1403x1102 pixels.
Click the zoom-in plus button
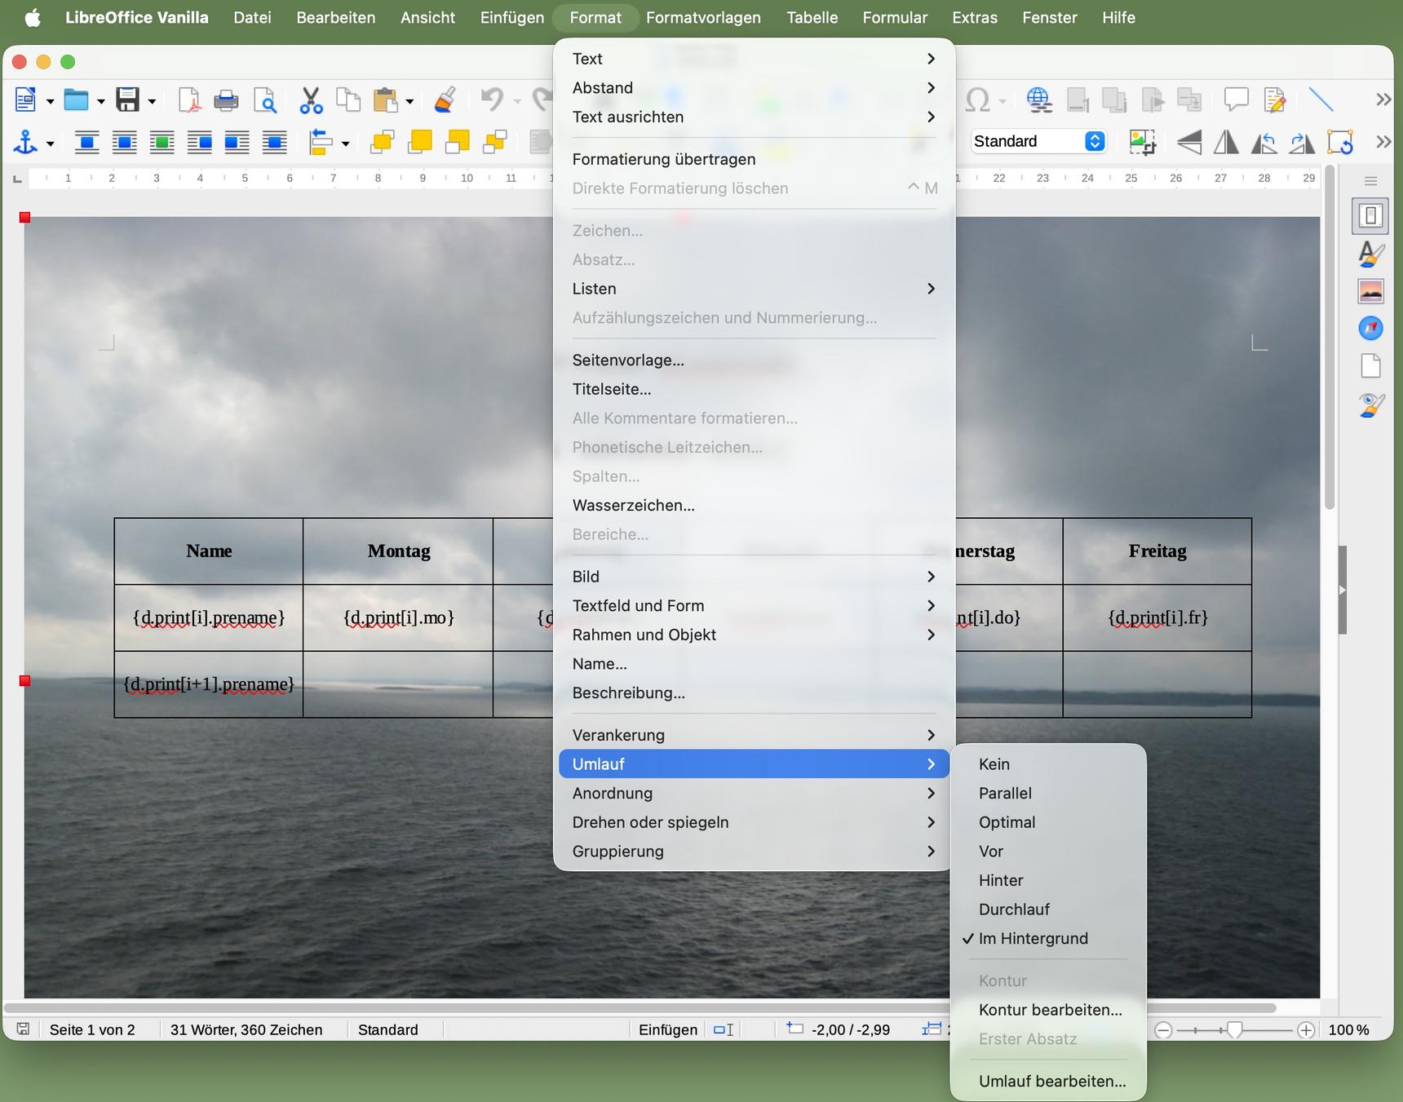point(1306,1030)
